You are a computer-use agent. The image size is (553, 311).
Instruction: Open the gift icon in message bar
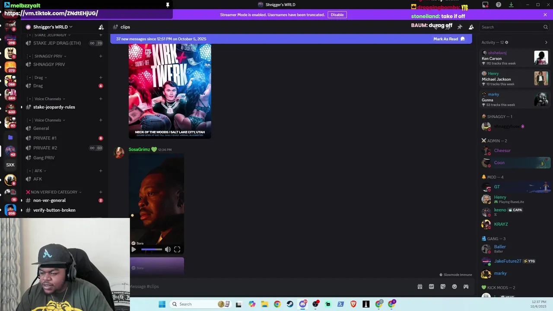420,286
